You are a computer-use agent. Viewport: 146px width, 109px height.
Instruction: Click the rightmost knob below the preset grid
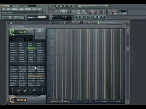click(x=34, y=91)
